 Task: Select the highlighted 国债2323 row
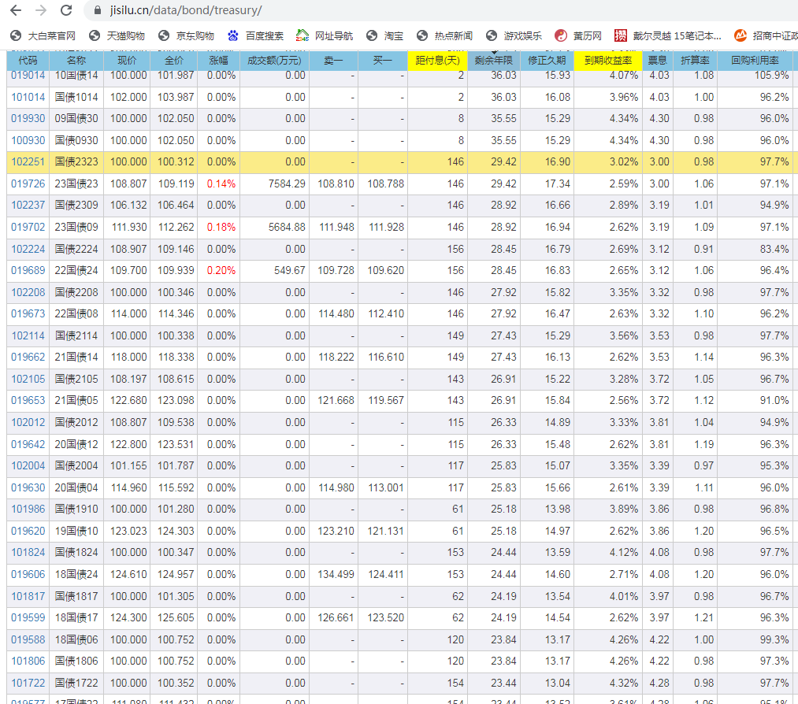(76, 162)
